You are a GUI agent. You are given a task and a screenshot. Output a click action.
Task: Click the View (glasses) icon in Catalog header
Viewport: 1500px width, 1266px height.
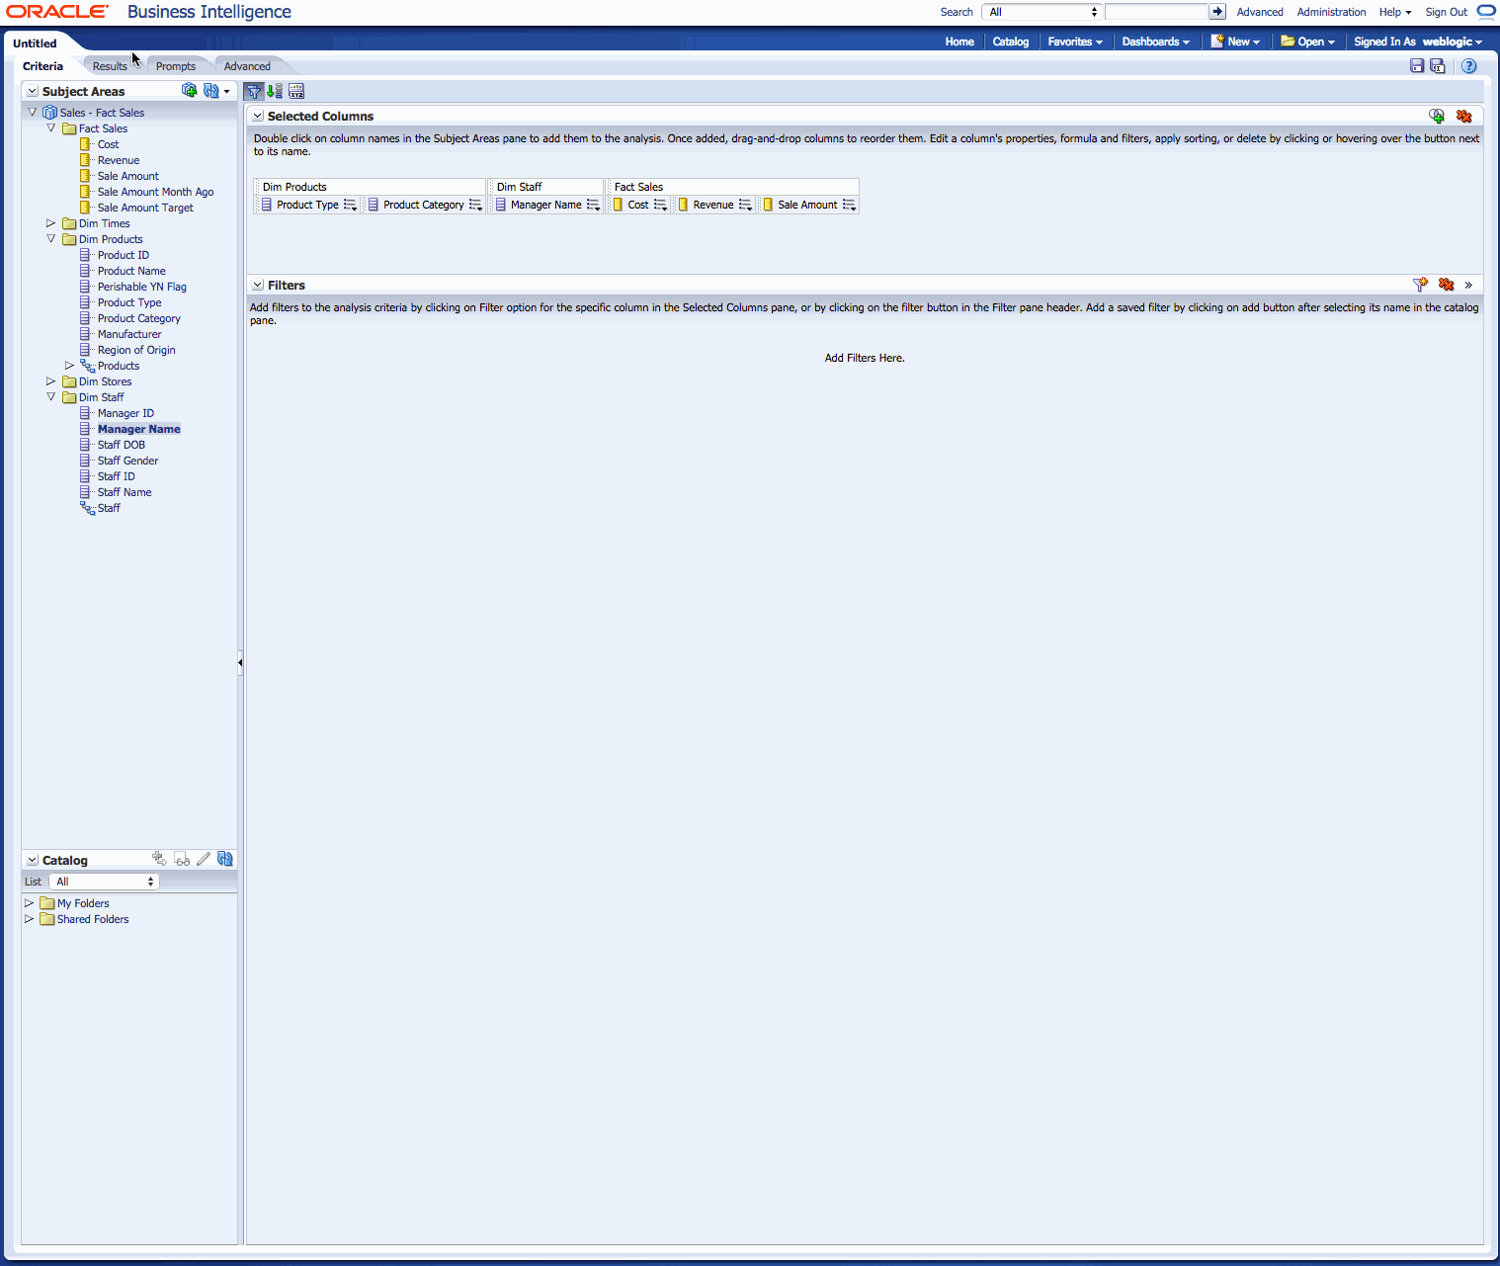pos(182,859)
